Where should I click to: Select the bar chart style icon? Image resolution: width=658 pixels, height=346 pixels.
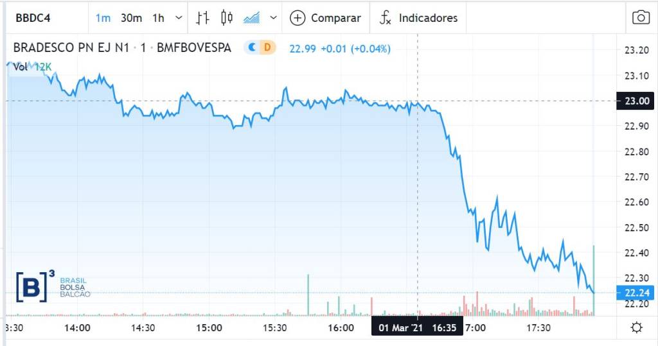coord(203,18)
